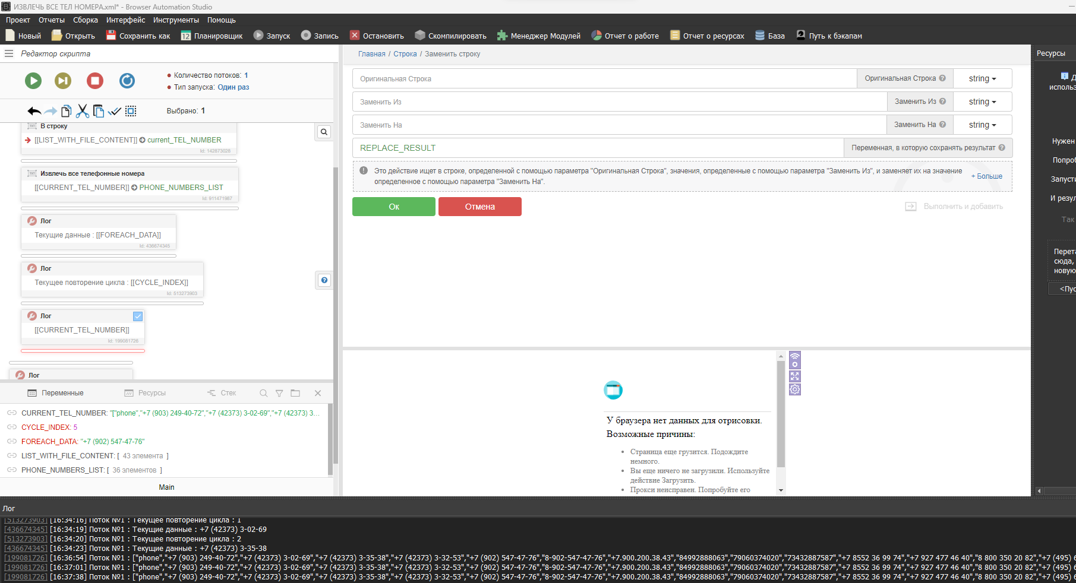This screenshot has height=583, width=1076.
Task: Click the step-next yellow play icon
Action: coord(63,81)
